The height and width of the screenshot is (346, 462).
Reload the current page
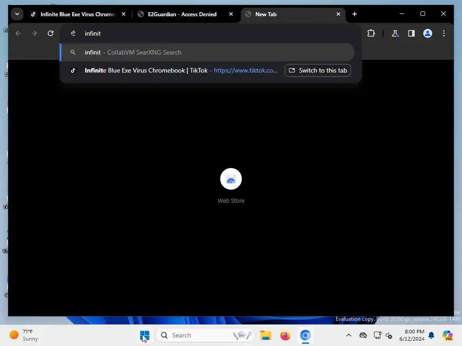(x=51, y=33)
